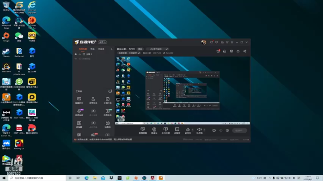This screenshot has width=323, height=181.
Task: Switch to the first scene tab
Action: coord(83,49)
